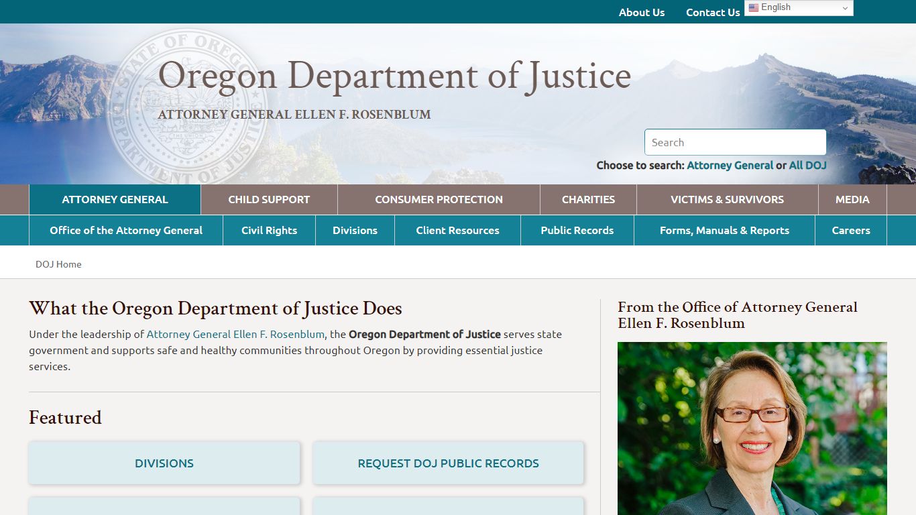Click 'From the Office of Attorney General' heading

[x=738, y=315]
